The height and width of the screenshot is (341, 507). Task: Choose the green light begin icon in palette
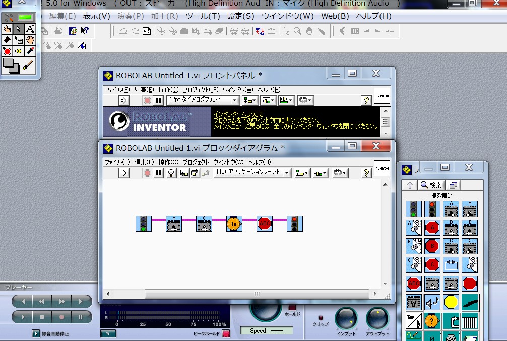tap(414, 209)
